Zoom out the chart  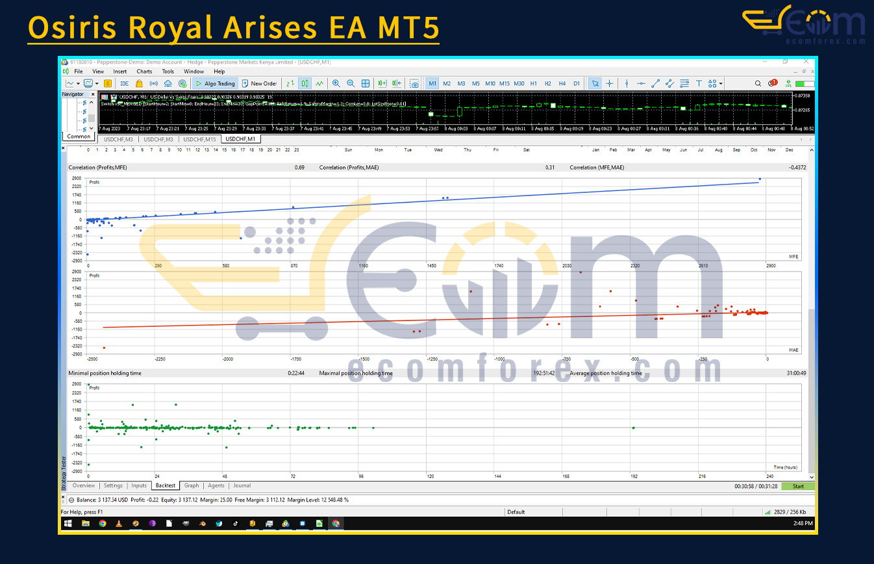click(351, 83)
